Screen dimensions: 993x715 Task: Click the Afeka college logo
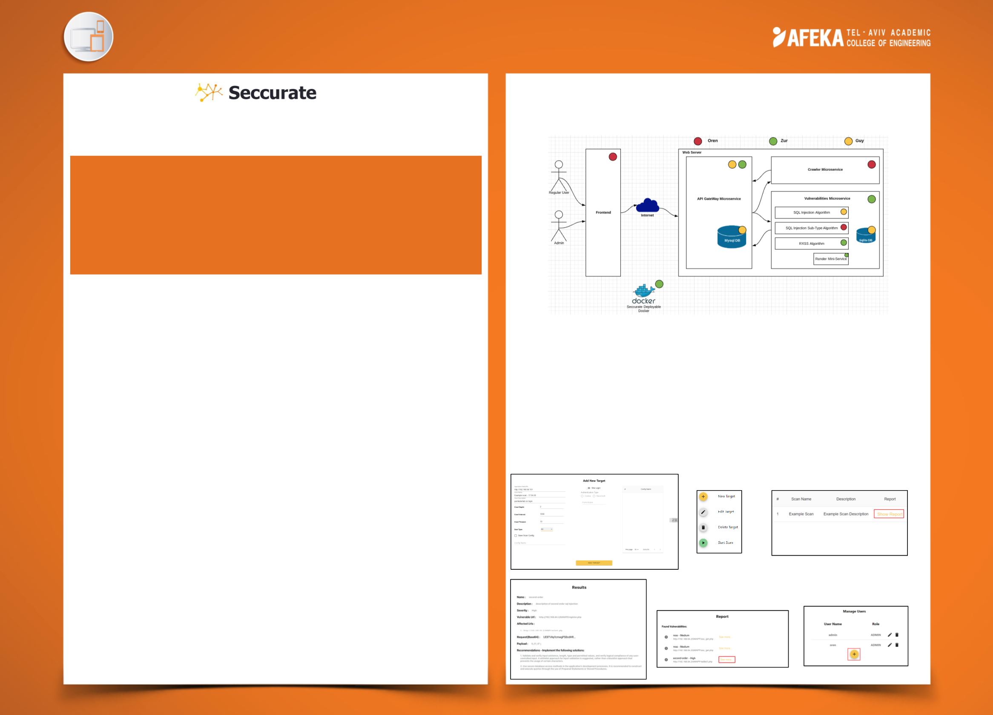coord(852,37)
